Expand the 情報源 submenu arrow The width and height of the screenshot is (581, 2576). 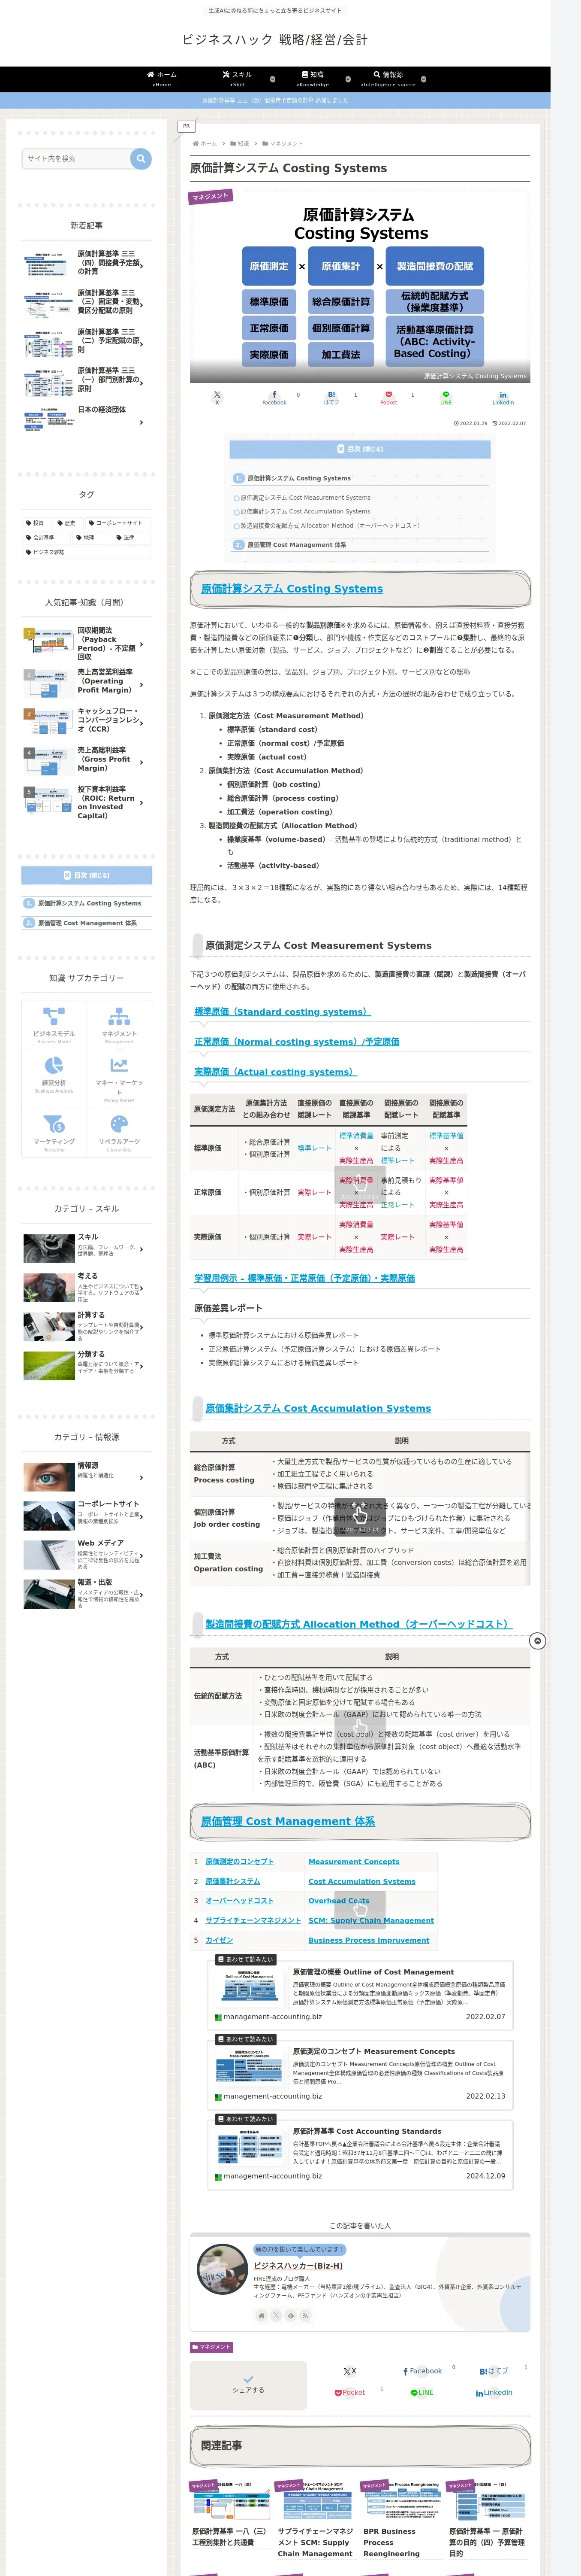coord(423,78)
